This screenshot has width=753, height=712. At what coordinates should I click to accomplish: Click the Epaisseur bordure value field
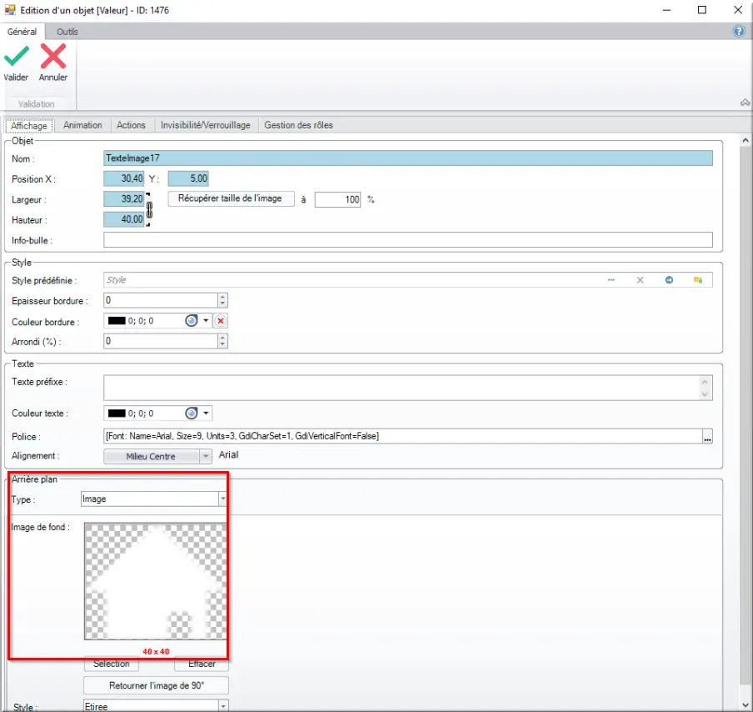[x=161, y=300]
